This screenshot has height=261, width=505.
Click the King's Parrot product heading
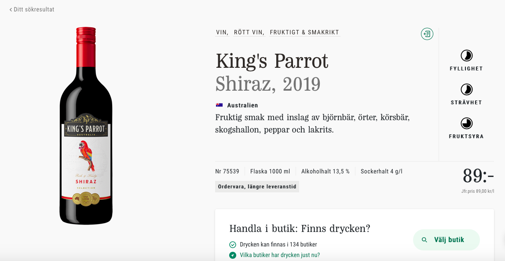tap(272, 61)
